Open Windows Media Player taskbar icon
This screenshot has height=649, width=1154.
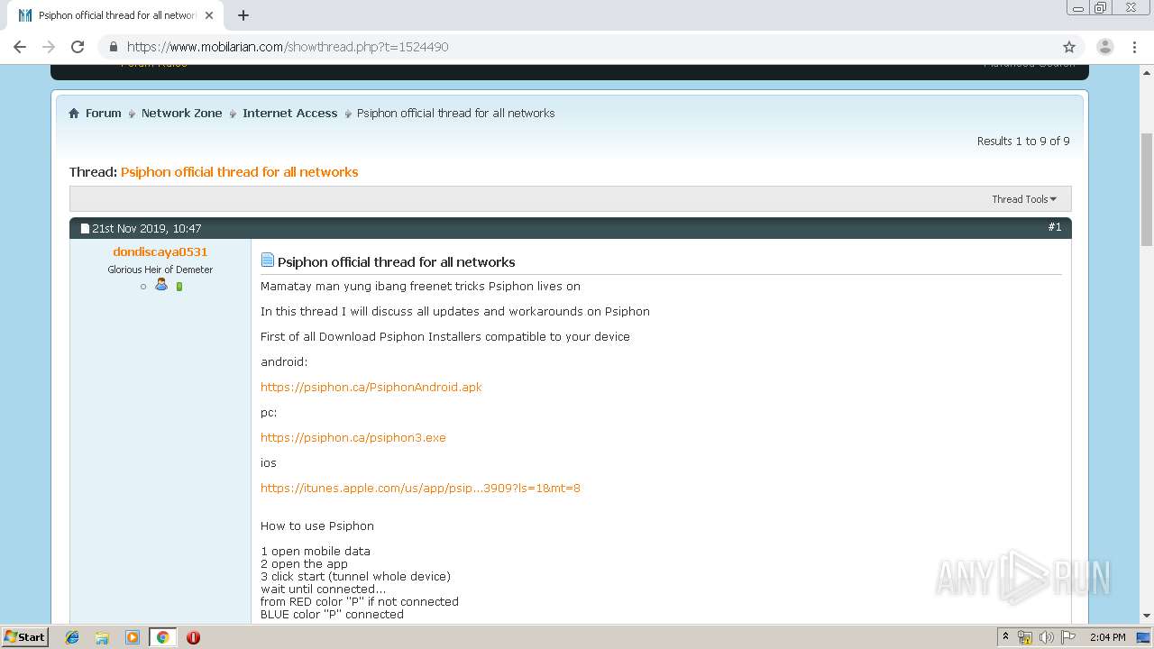133,637
